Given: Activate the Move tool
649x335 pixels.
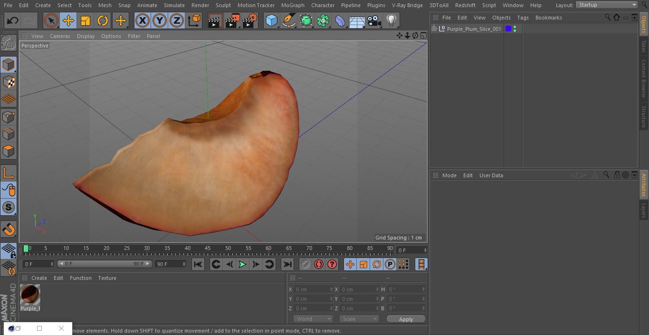Looking at the screenshot, I should point(68,20).
